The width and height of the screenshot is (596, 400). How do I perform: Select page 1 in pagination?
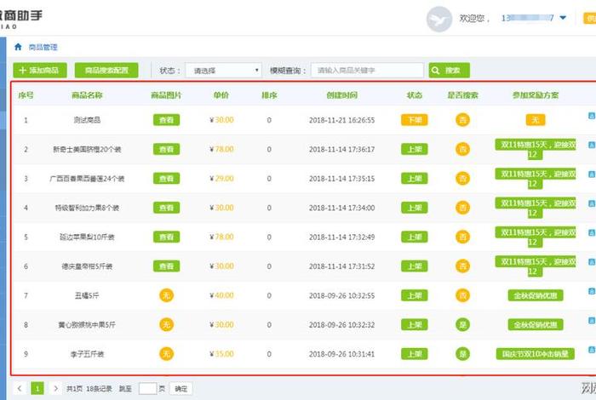pos(37,388)
